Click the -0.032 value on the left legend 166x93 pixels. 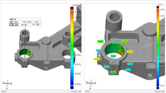[77, 84]
